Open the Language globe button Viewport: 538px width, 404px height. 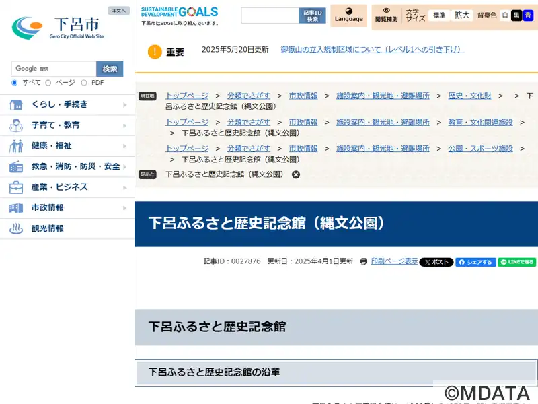[x=348, y=15]
